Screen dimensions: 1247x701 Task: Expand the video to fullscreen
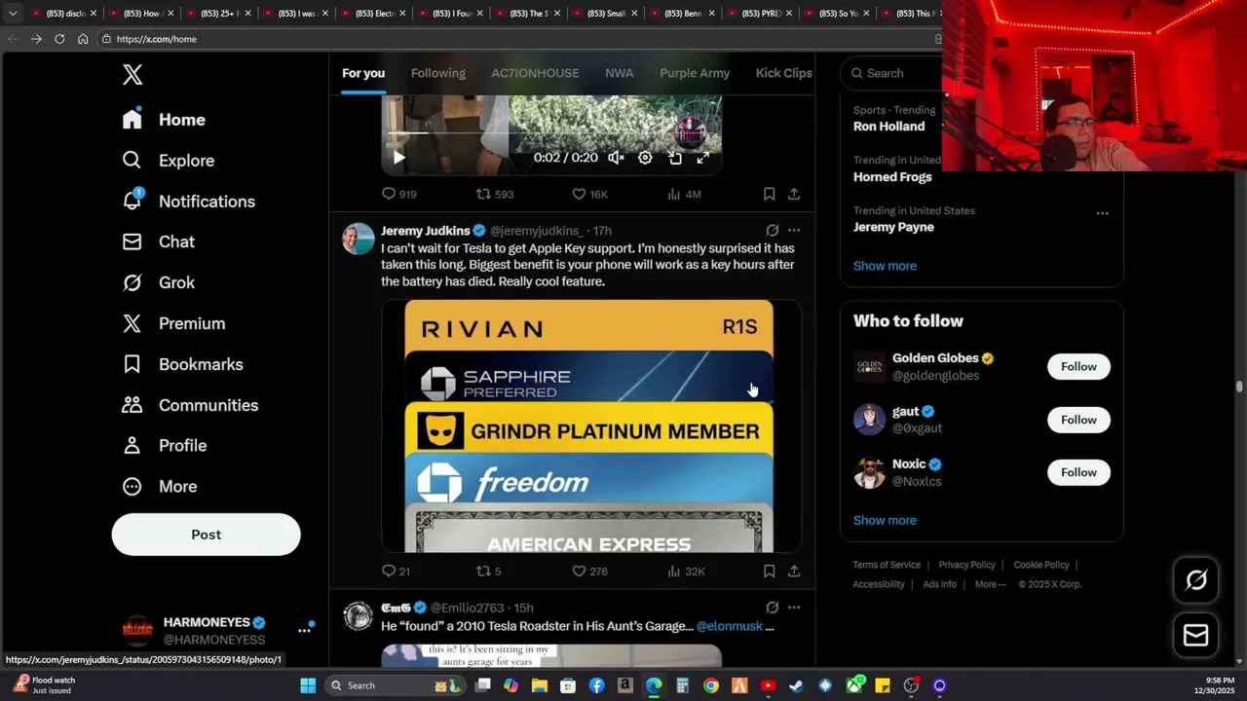pyautogui.click(x=702, y=158)
